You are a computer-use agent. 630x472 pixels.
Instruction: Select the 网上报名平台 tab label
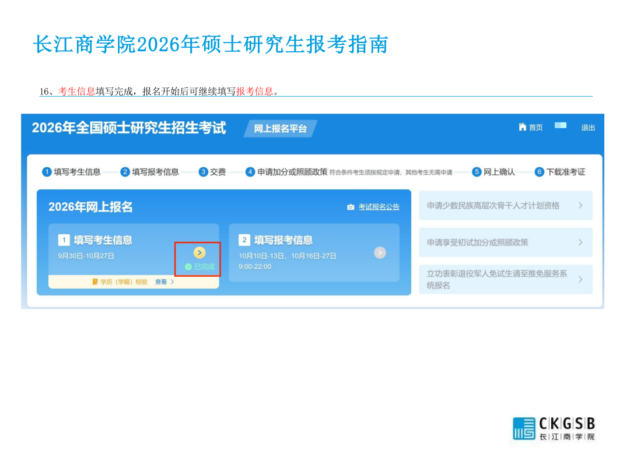(x=280, y=129)
